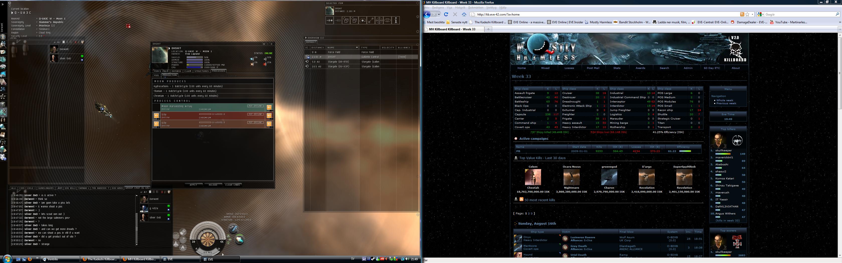Open the Firefox history dropdown arrow near back
The width and height of the screenshot is (842, 263).
click(x=439, y=14)
